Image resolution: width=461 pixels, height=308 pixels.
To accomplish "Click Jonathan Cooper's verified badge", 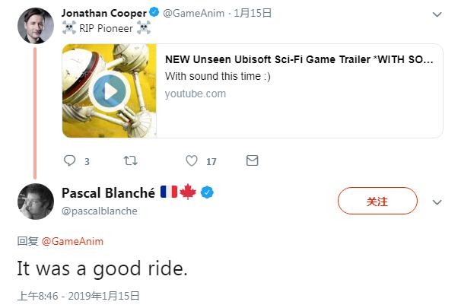I will coord(154,13).
